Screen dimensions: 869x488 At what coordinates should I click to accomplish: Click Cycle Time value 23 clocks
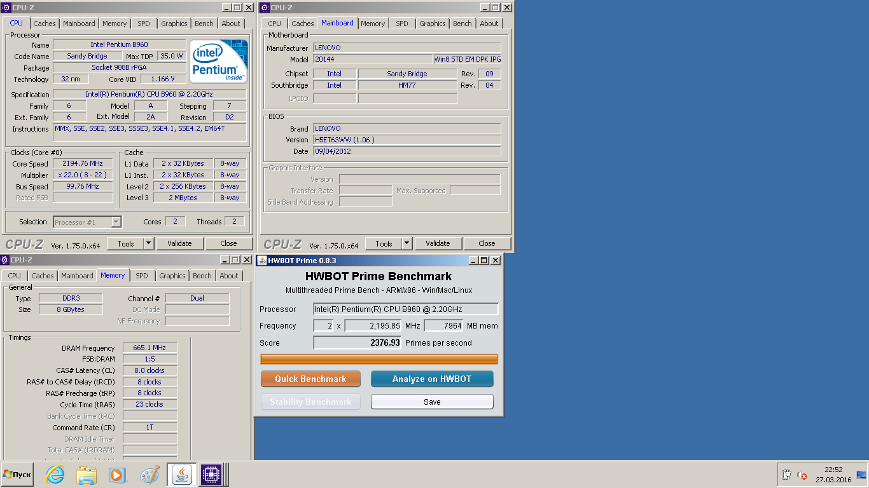click(x=149, y=404)
